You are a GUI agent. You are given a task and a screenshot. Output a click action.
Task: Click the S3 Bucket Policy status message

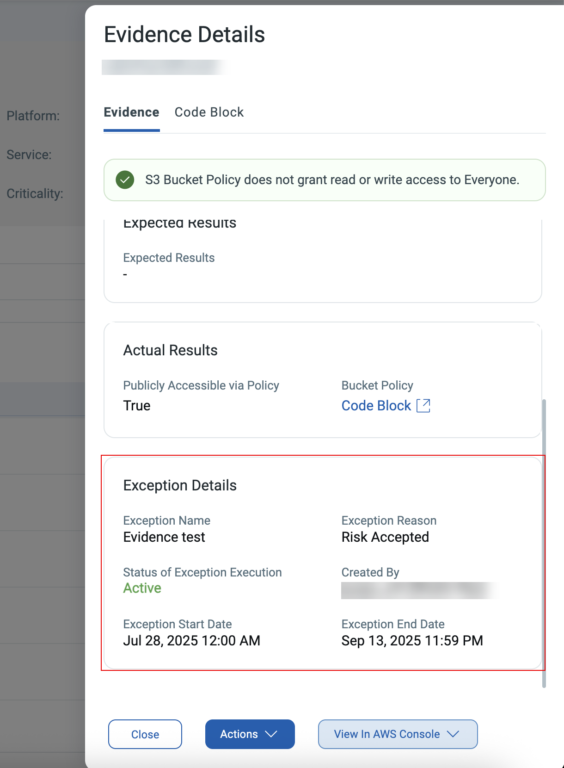pos(332,180)
